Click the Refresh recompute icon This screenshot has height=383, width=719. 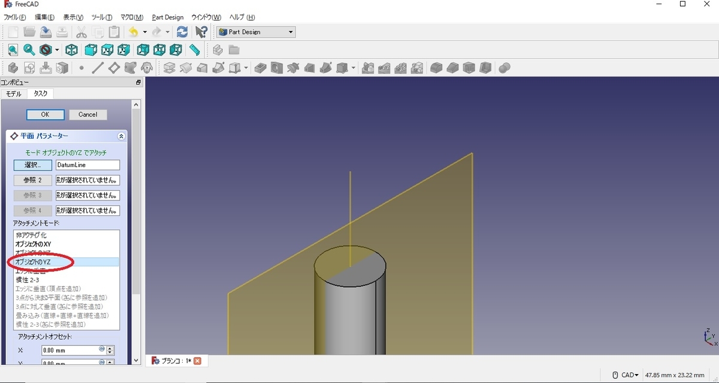(182, 32)
